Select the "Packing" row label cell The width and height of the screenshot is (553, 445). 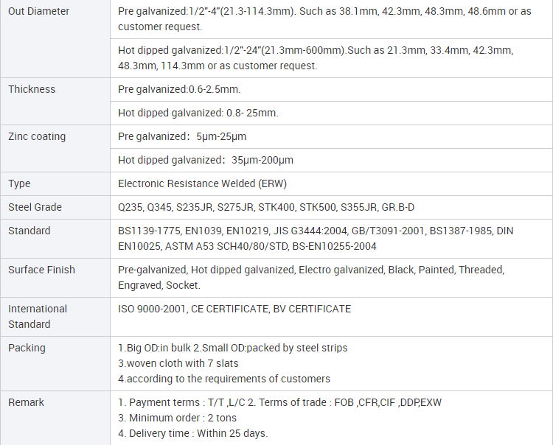coord(27,348)
